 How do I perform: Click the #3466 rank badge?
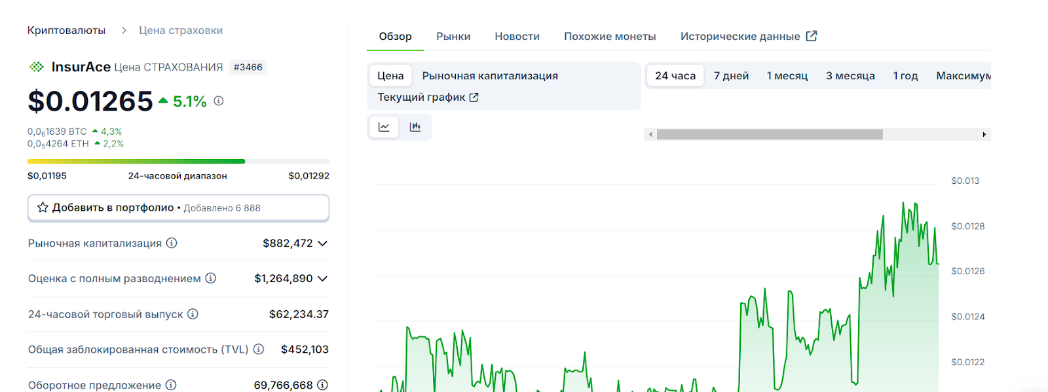(x=248, y=67)
